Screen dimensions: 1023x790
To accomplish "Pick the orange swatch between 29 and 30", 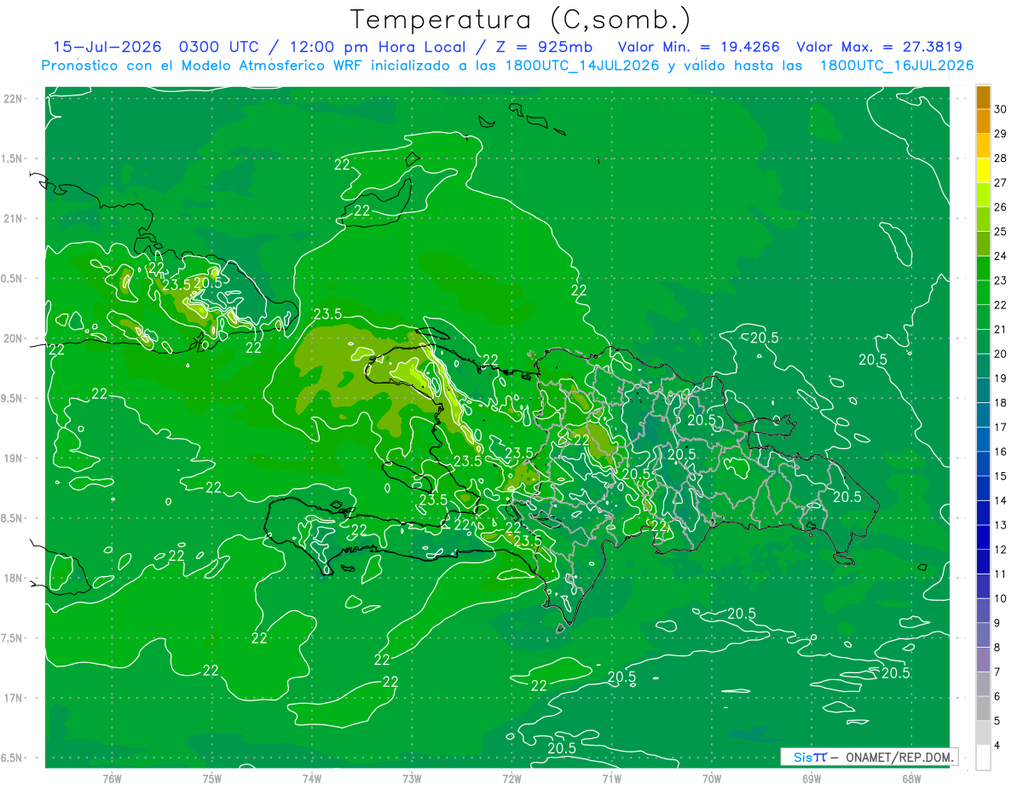I will coord(983,122).
